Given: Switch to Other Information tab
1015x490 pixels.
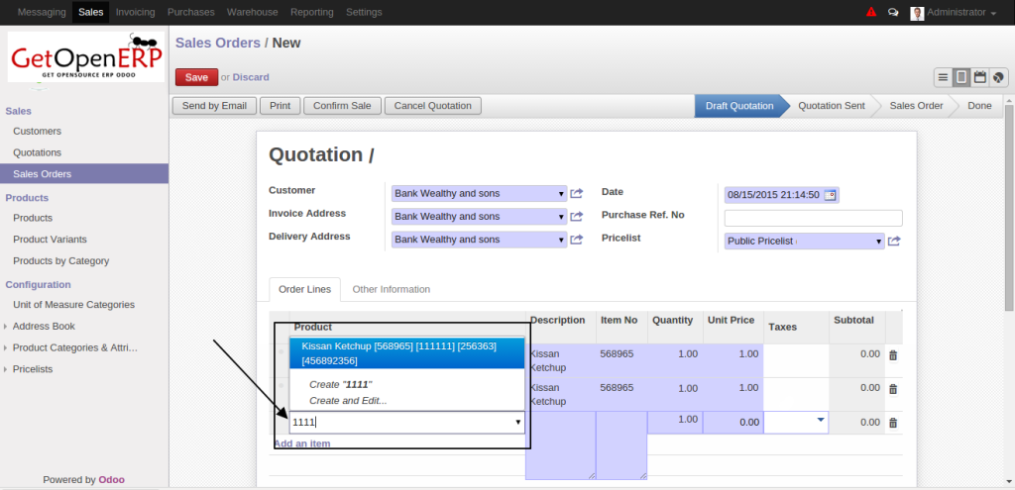Looking at the screenshot, I should pyautogui.click(x=392, y=289).
